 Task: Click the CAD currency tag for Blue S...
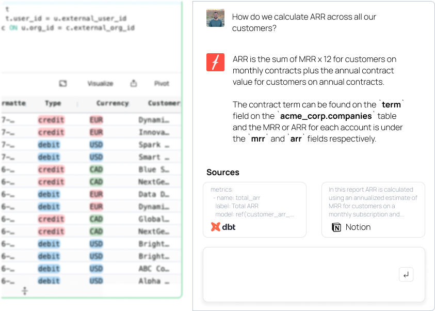coord(96,169)
